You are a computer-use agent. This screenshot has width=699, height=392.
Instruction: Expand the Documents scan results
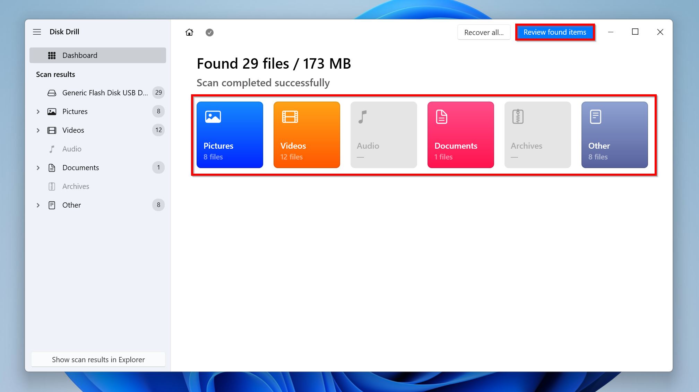(x=38, y=167)
